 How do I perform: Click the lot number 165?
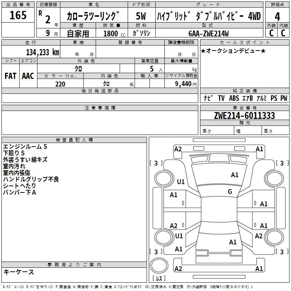point(18,16)
